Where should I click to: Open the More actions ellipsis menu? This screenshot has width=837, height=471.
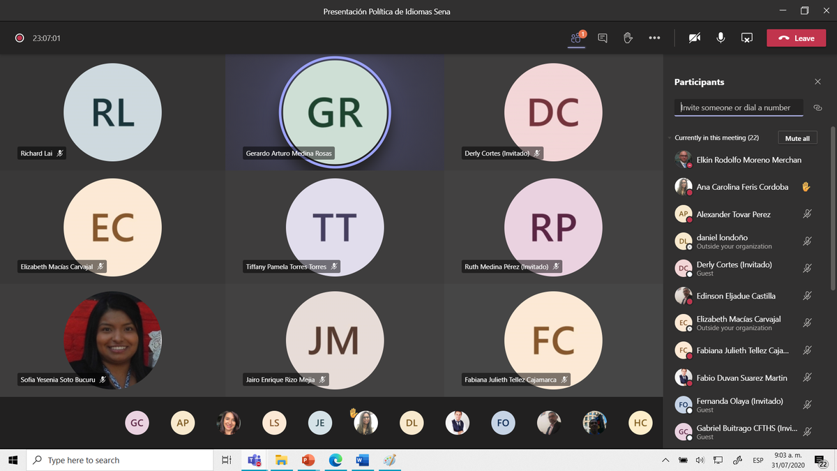pos(654,38)
